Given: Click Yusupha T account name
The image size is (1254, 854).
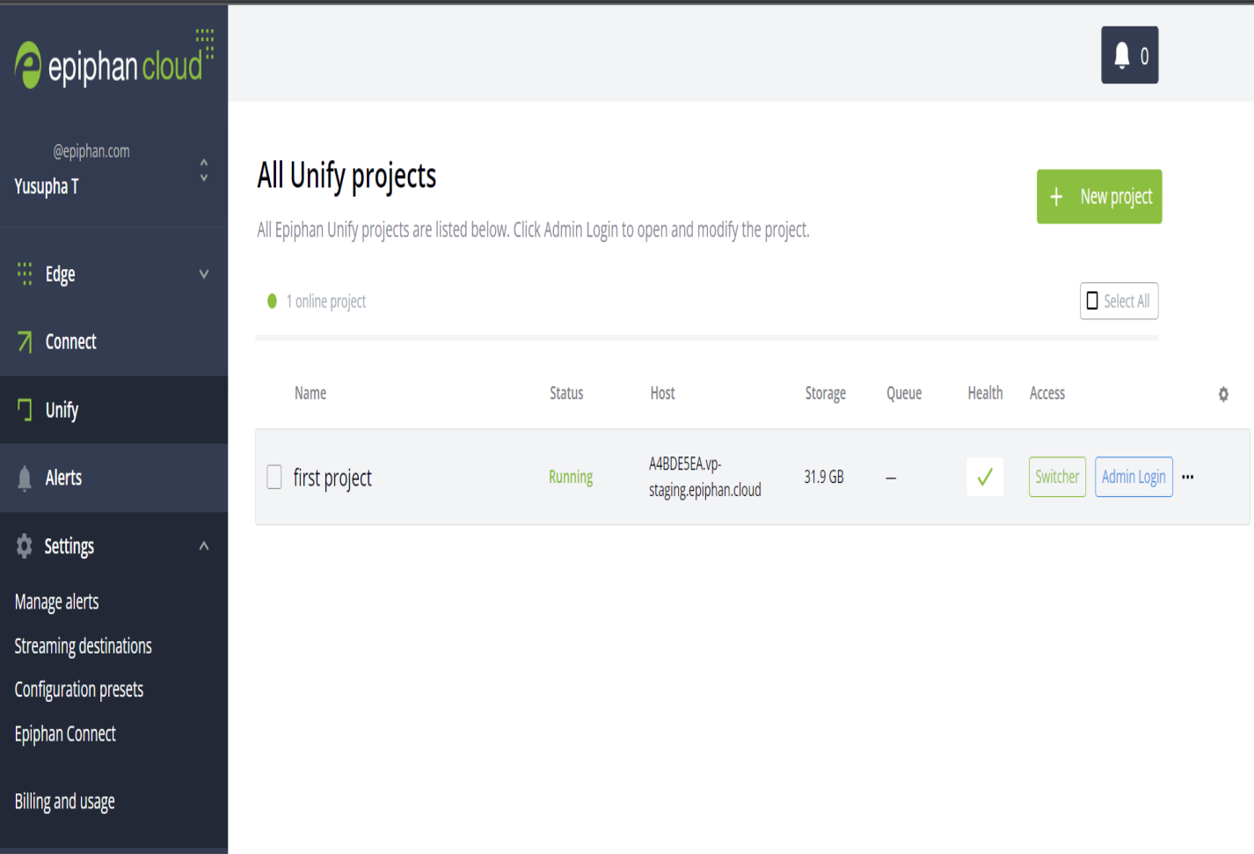Looking at the screenshot, I should (x=47, y=186).
